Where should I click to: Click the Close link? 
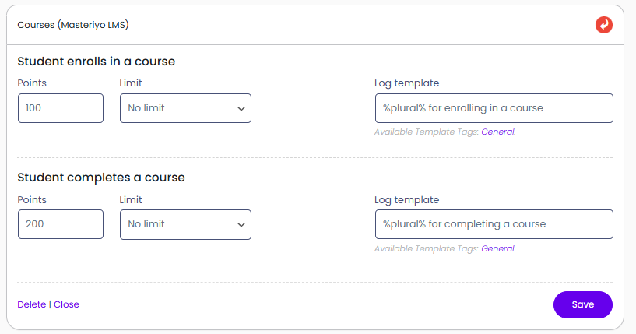pyautogui.click(x=66, y=304)
